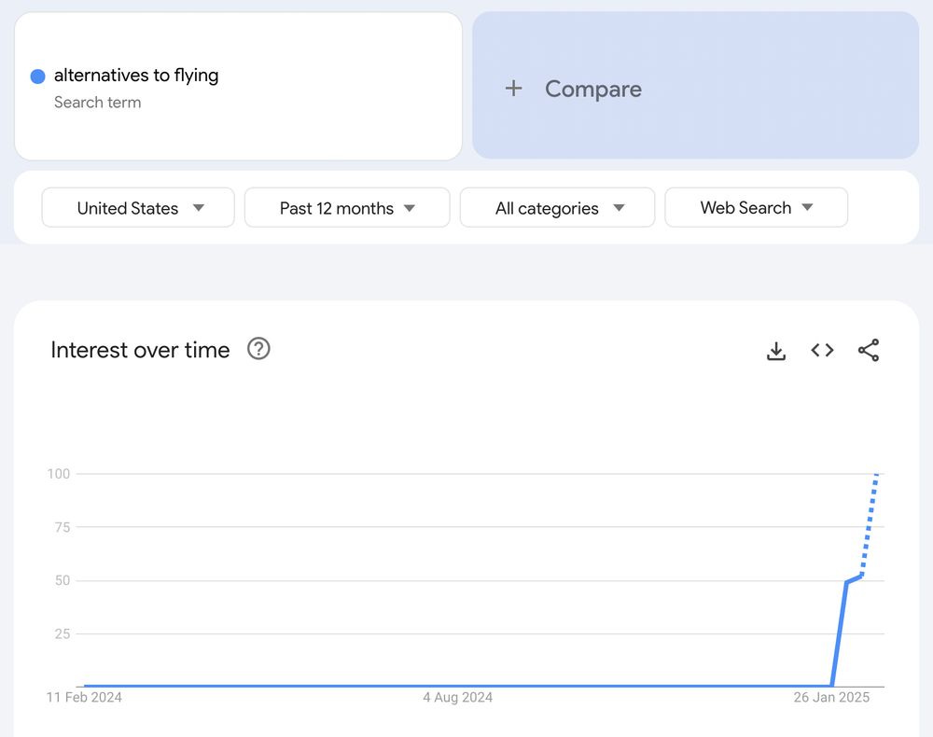Open help for Interest over time
The height and width of the screenshot is (737, 933).
258,349
